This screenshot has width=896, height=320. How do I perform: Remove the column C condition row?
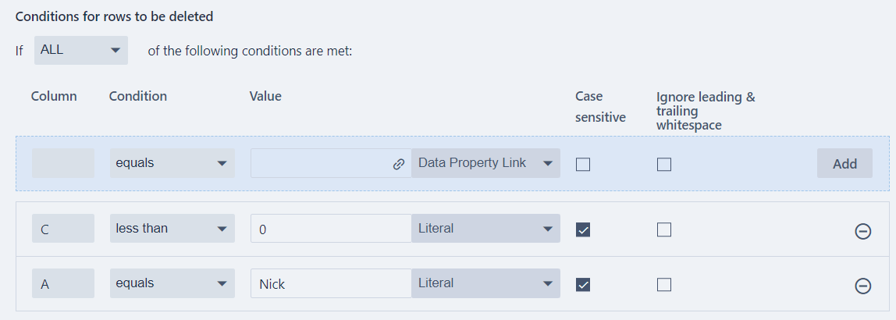point(863,230)
